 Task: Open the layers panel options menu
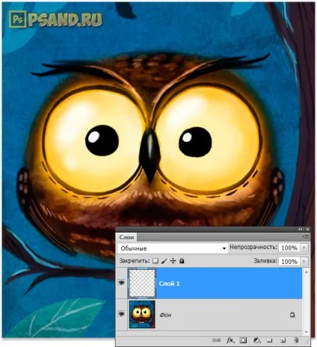coord(306,236)
